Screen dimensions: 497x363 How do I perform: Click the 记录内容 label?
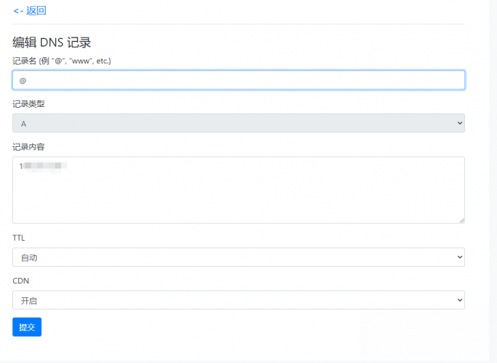point(28,146)
